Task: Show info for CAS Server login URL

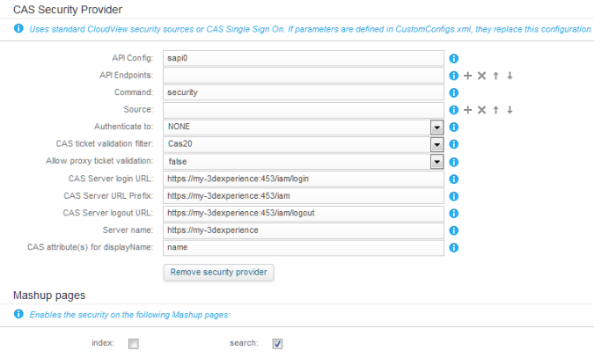Action: (x=453, y=179)
